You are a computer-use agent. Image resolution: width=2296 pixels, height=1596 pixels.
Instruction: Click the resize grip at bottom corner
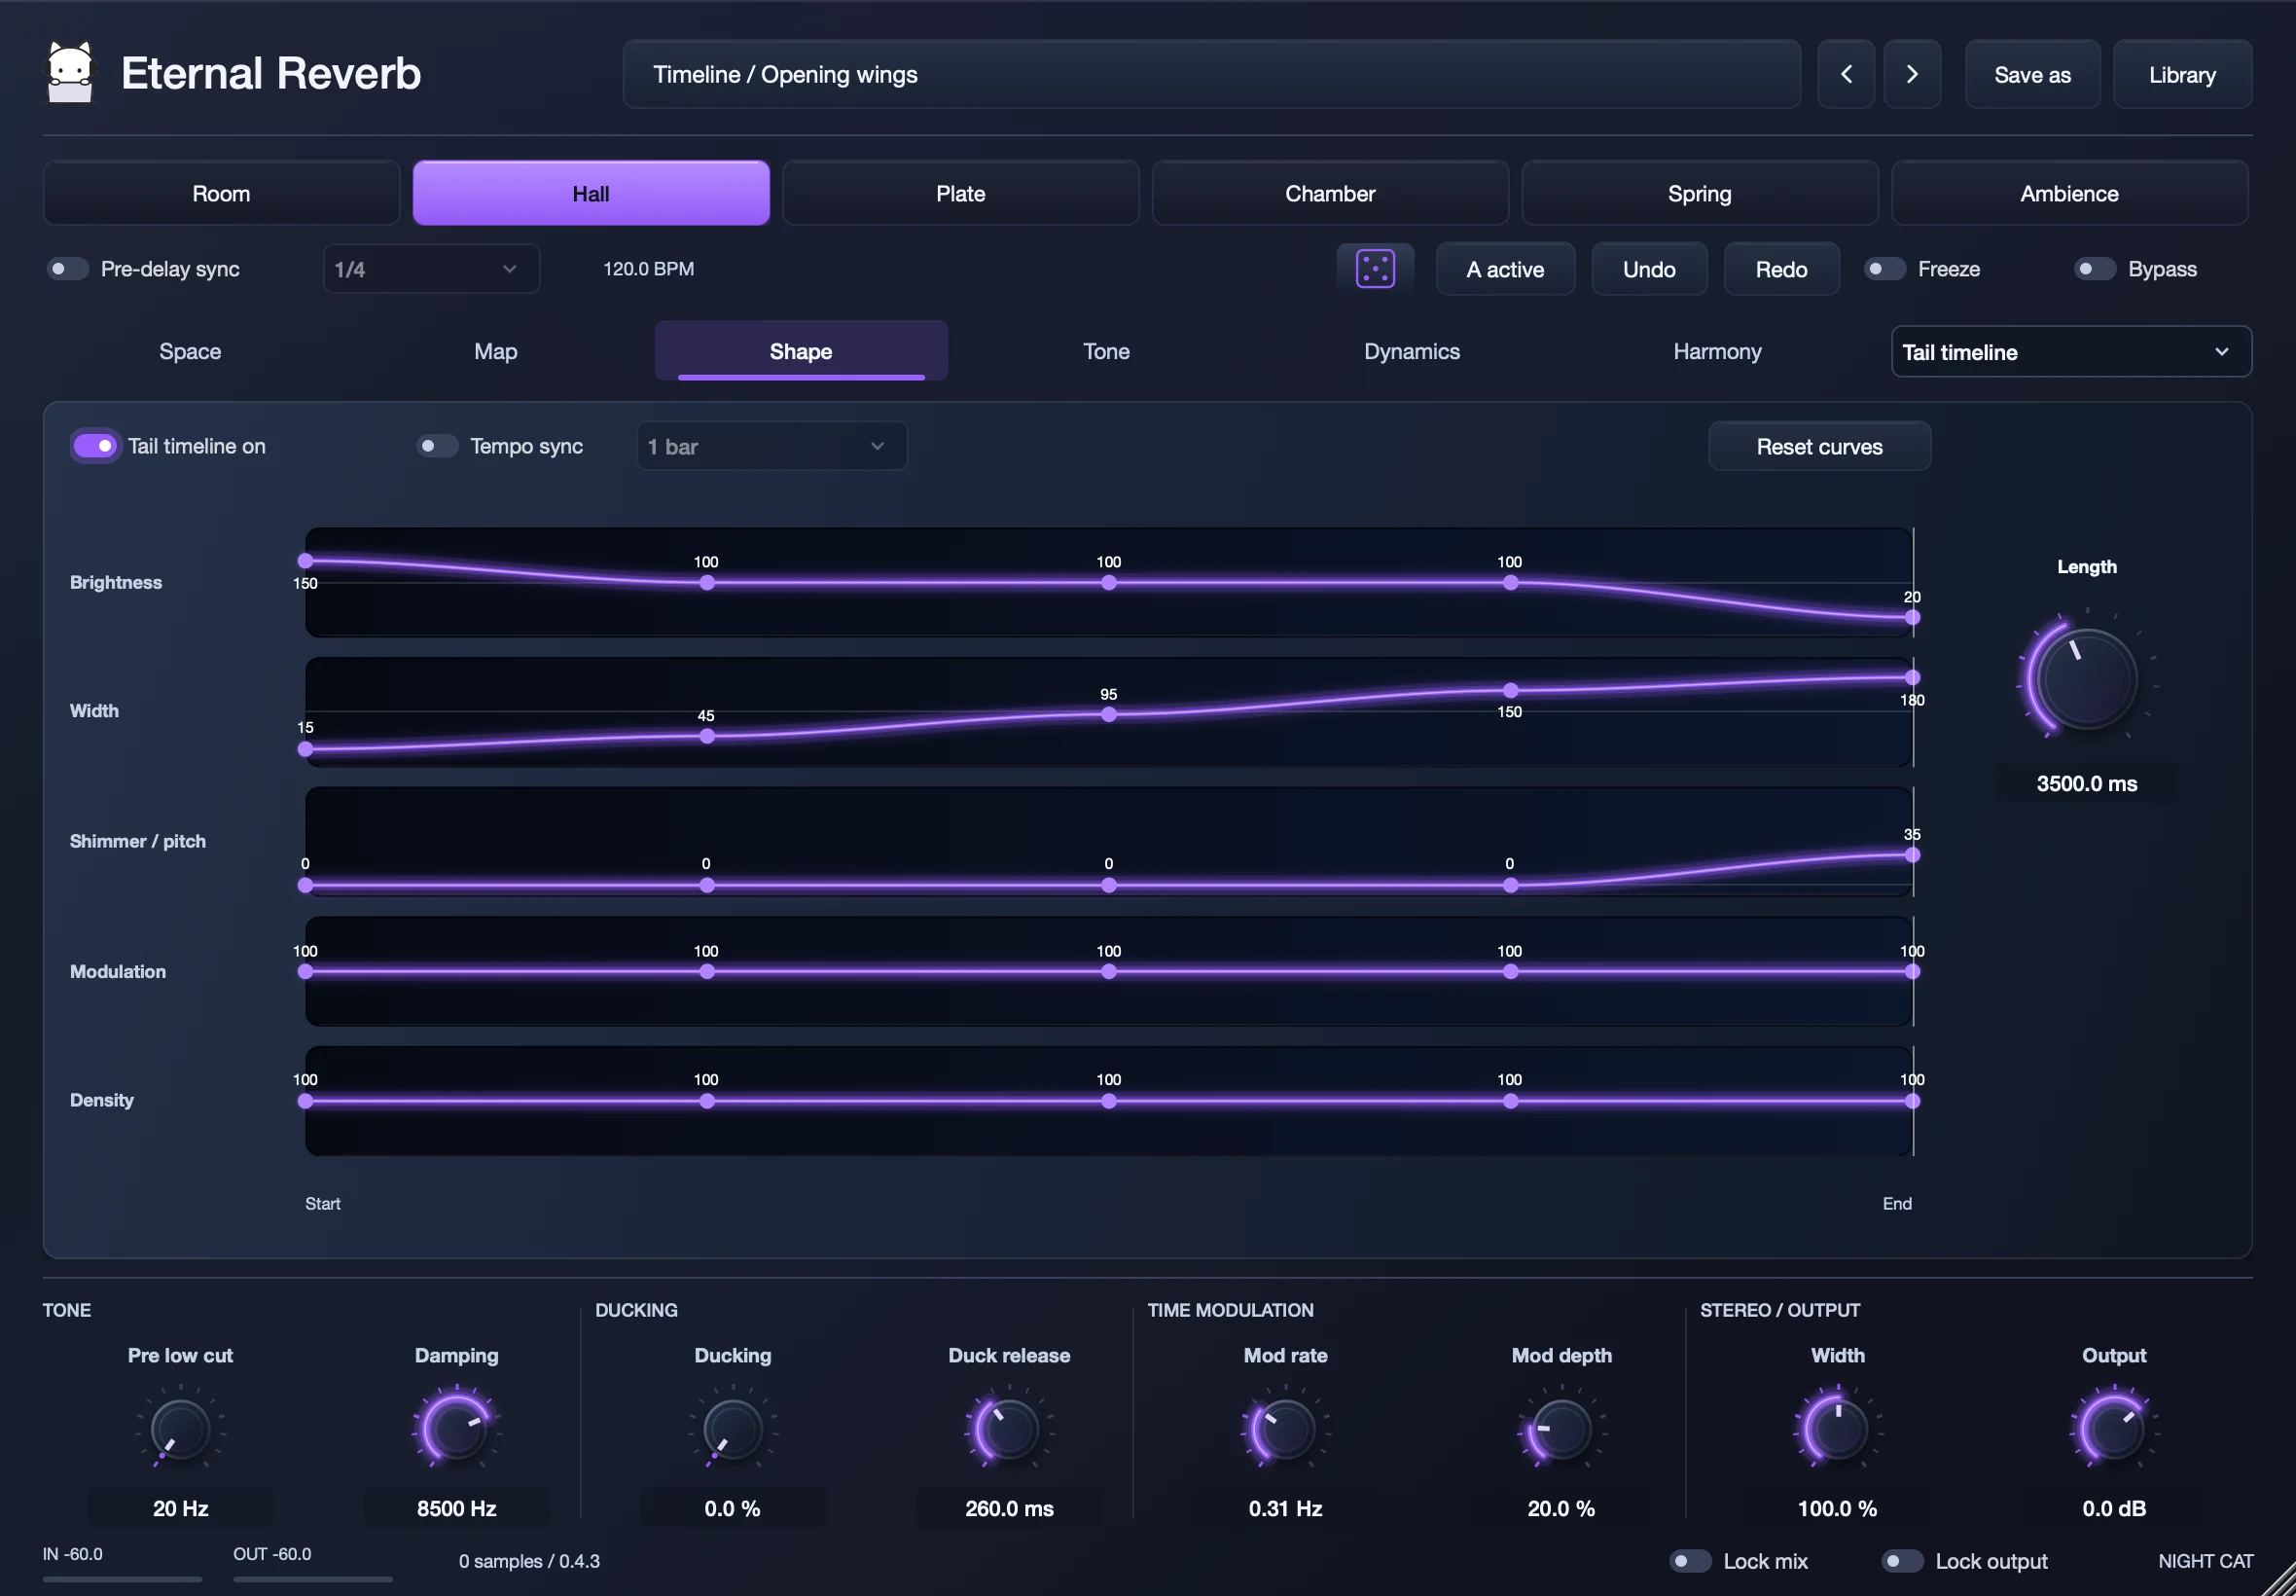[x=2278, y=1579]
